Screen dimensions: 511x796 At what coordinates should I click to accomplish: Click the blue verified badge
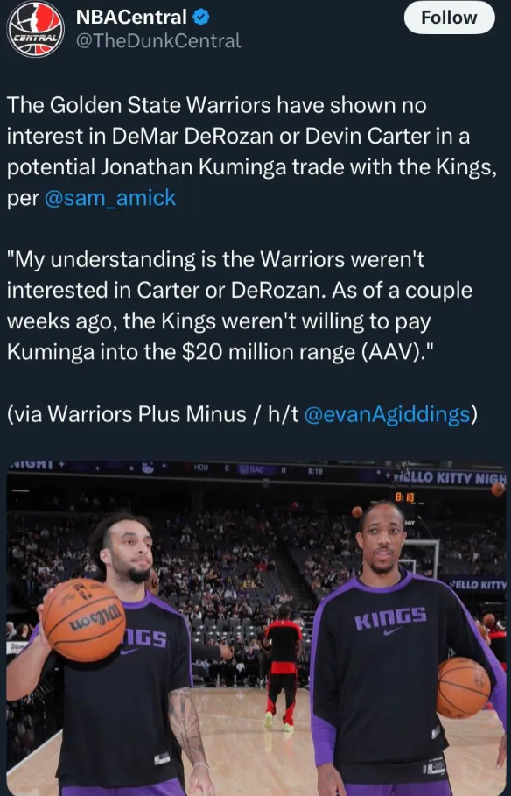point(201,18)
